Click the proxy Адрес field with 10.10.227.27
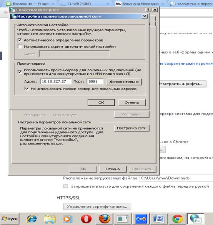Viewport: 213px width, 225px height. tap(56, 82)
